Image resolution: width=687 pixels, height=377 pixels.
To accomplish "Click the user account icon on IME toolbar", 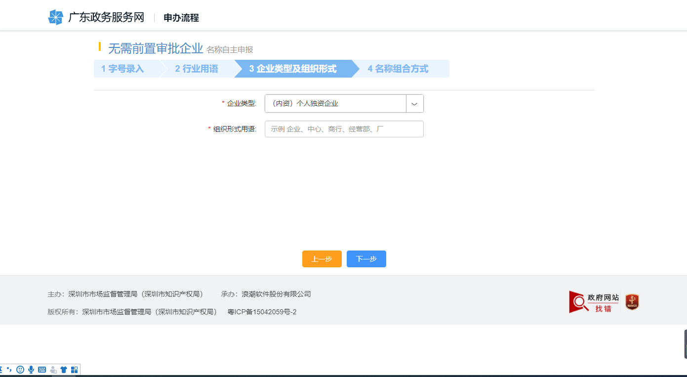I will tap(52, 369).
